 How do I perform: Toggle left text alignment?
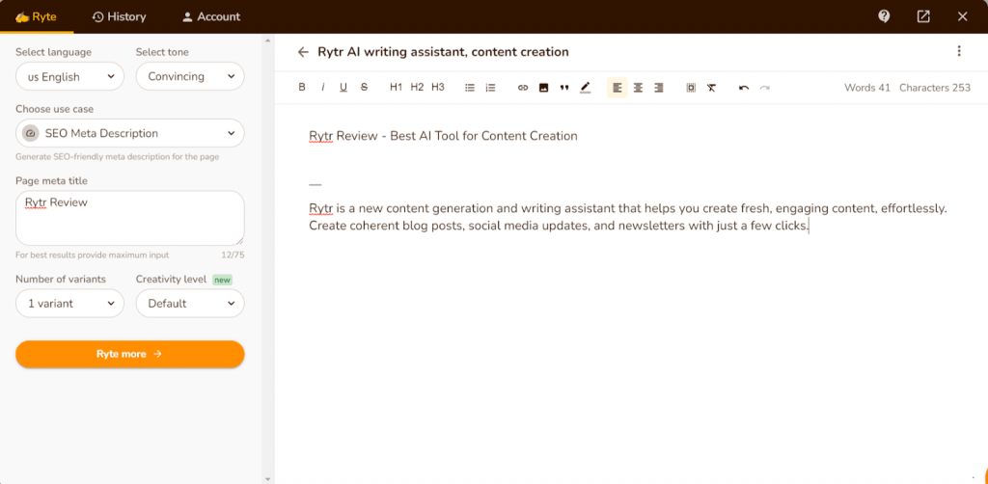pos(617,88)
